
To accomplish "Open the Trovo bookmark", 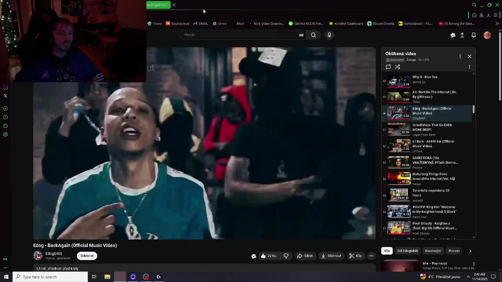I will (155, 23).
